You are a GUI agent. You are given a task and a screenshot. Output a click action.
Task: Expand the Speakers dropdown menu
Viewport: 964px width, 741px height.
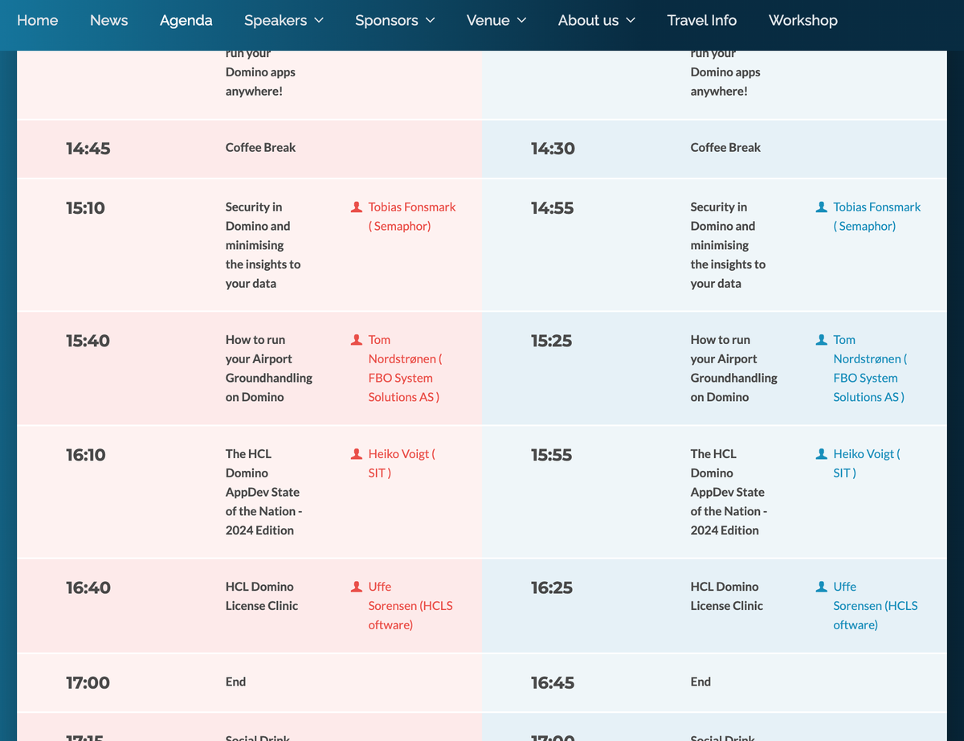(x=284, y=20)
